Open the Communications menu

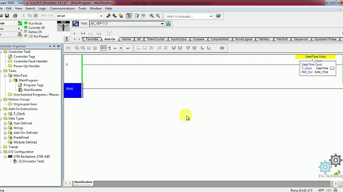pos(62,8)
